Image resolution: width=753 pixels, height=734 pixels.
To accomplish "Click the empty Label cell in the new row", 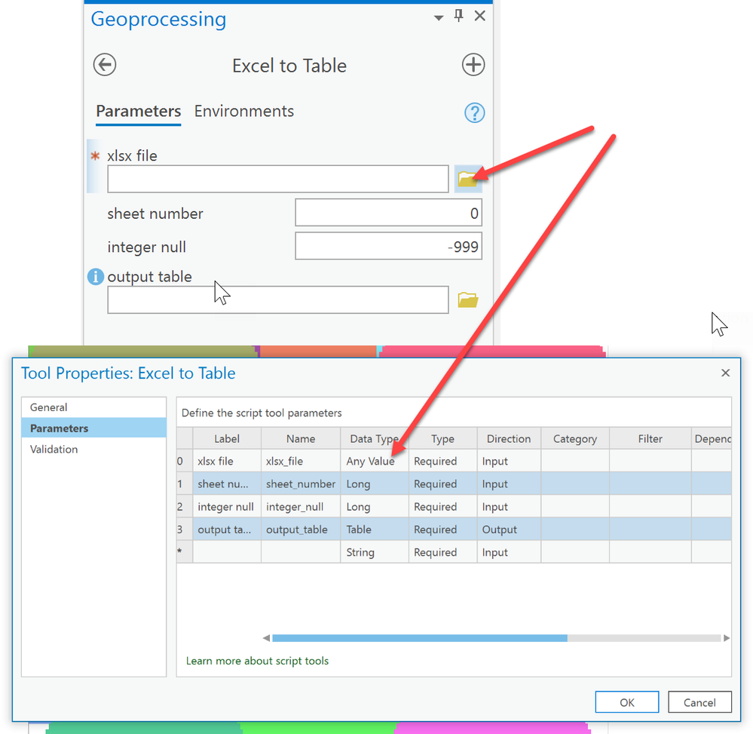I will [227, 552].
